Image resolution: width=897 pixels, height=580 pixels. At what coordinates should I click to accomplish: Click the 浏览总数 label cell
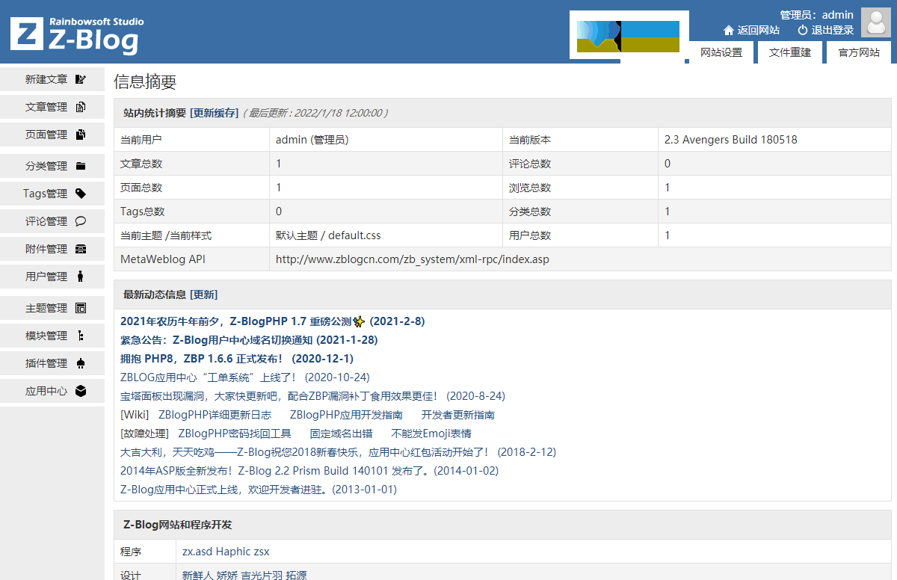click(x=580, y=188)
